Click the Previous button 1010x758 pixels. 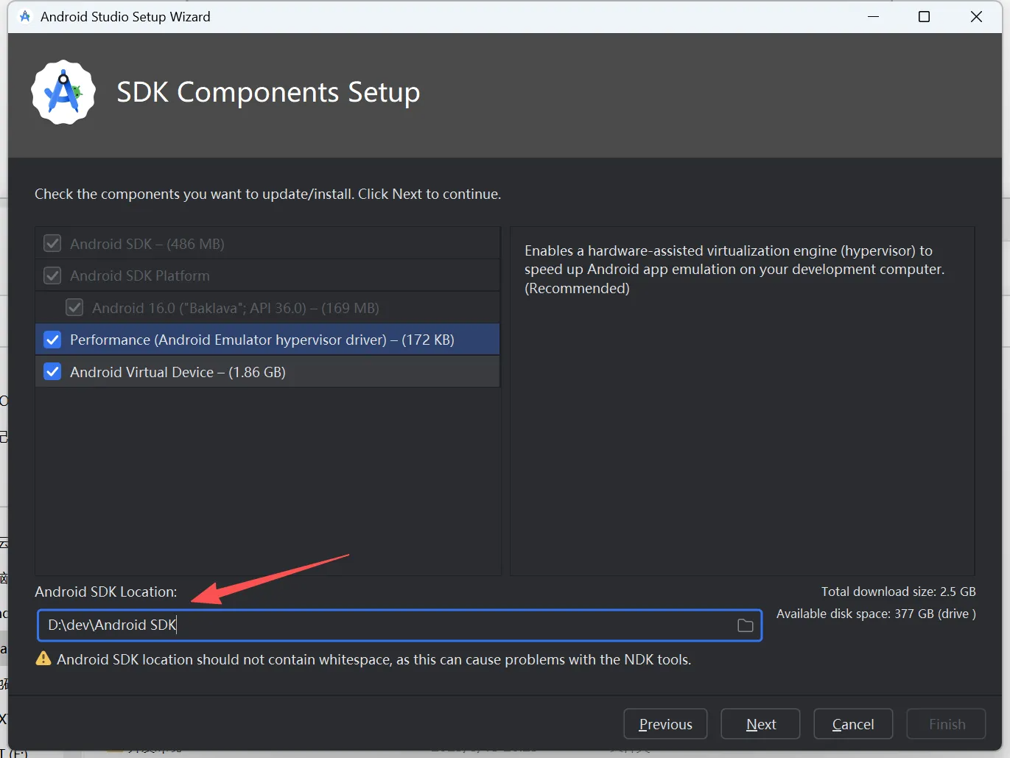pos(665,724)
